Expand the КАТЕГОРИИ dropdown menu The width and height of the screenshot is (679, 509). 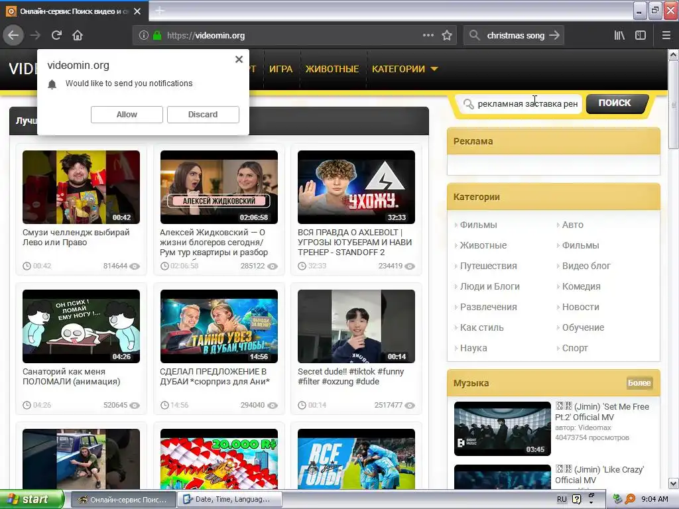pyautogui.click(x=405, y=69)
